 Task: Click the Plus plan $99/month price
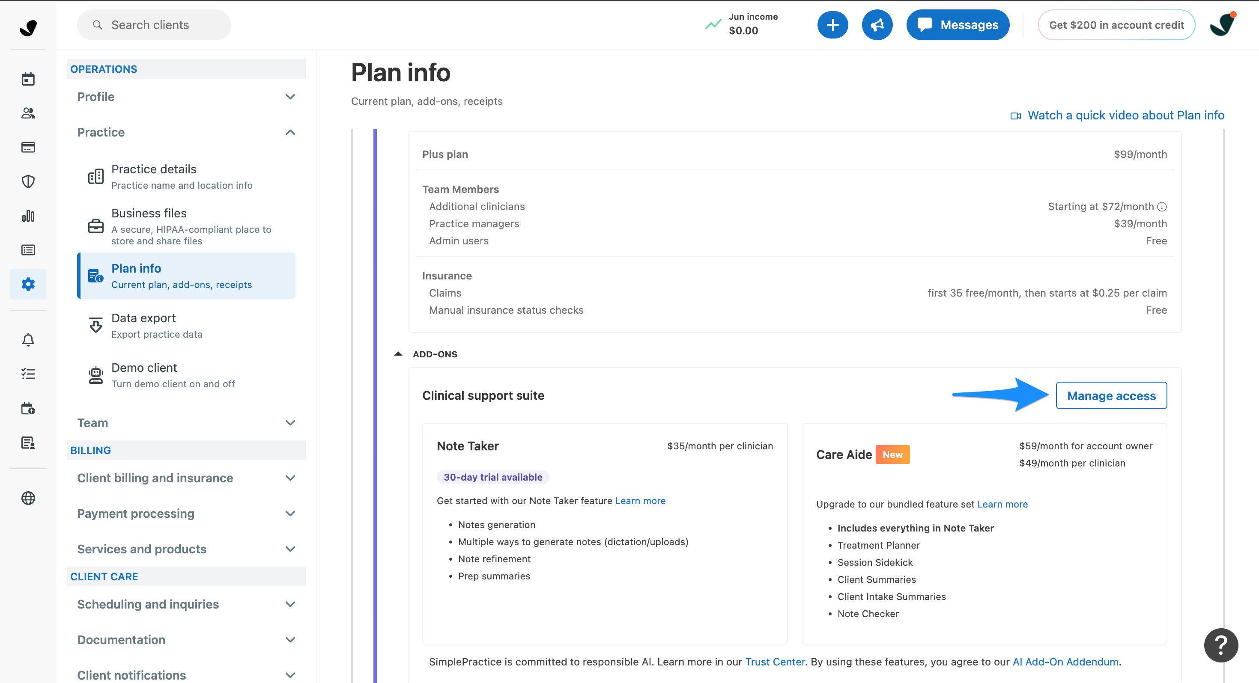click(1140, 154)
